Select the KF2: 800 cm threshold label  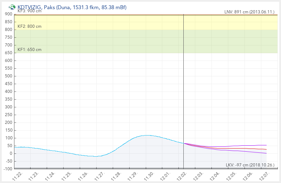pos(30,26)
